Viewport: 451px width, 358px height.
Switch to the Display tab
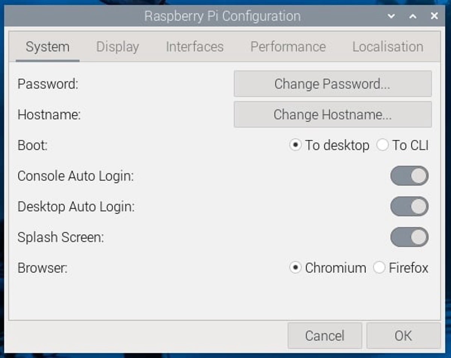[x=118, y=47]
